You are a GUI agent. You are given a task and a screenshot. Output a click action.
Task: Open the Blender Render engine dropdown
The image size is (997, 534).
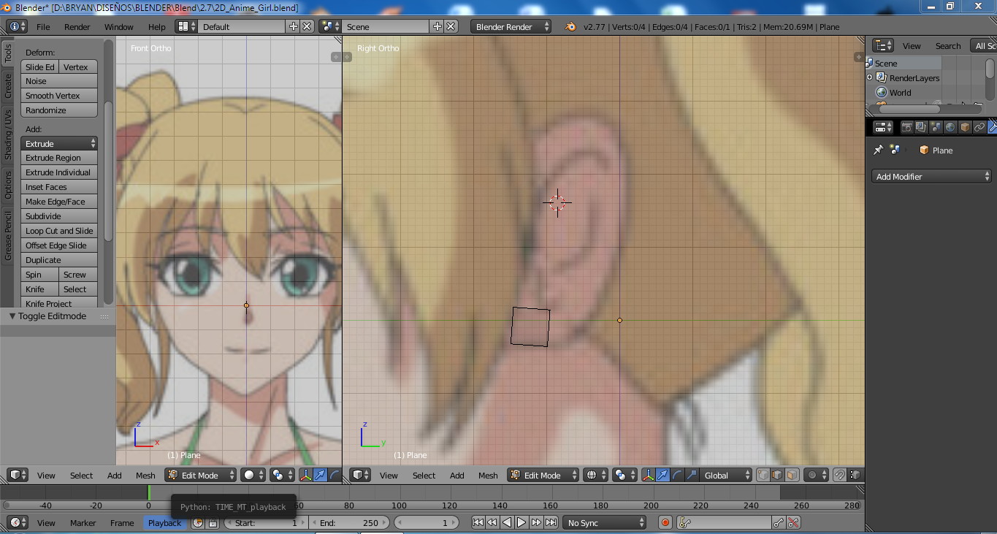(x=511, y=26)
